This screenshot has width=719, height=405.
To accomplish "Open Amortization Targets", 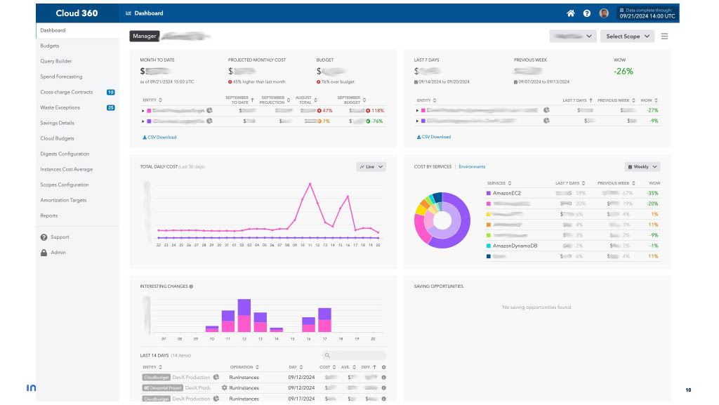I will [x=63, y=200].
